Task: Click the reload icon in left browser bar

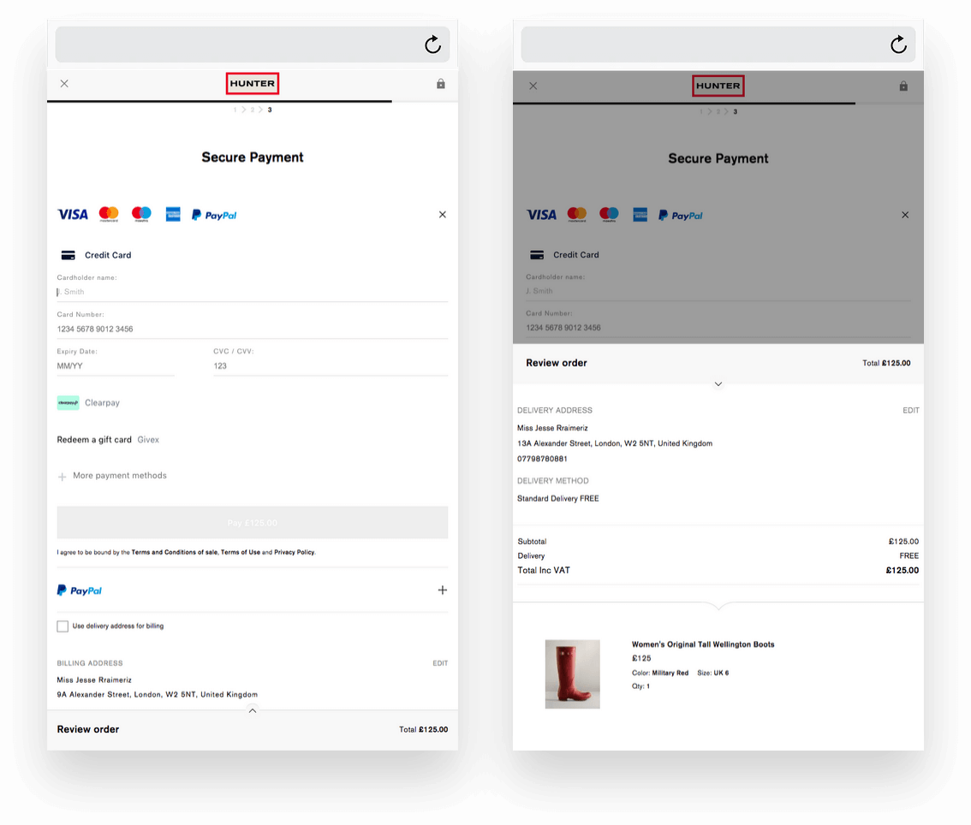Action: click(x=432, y=45)
